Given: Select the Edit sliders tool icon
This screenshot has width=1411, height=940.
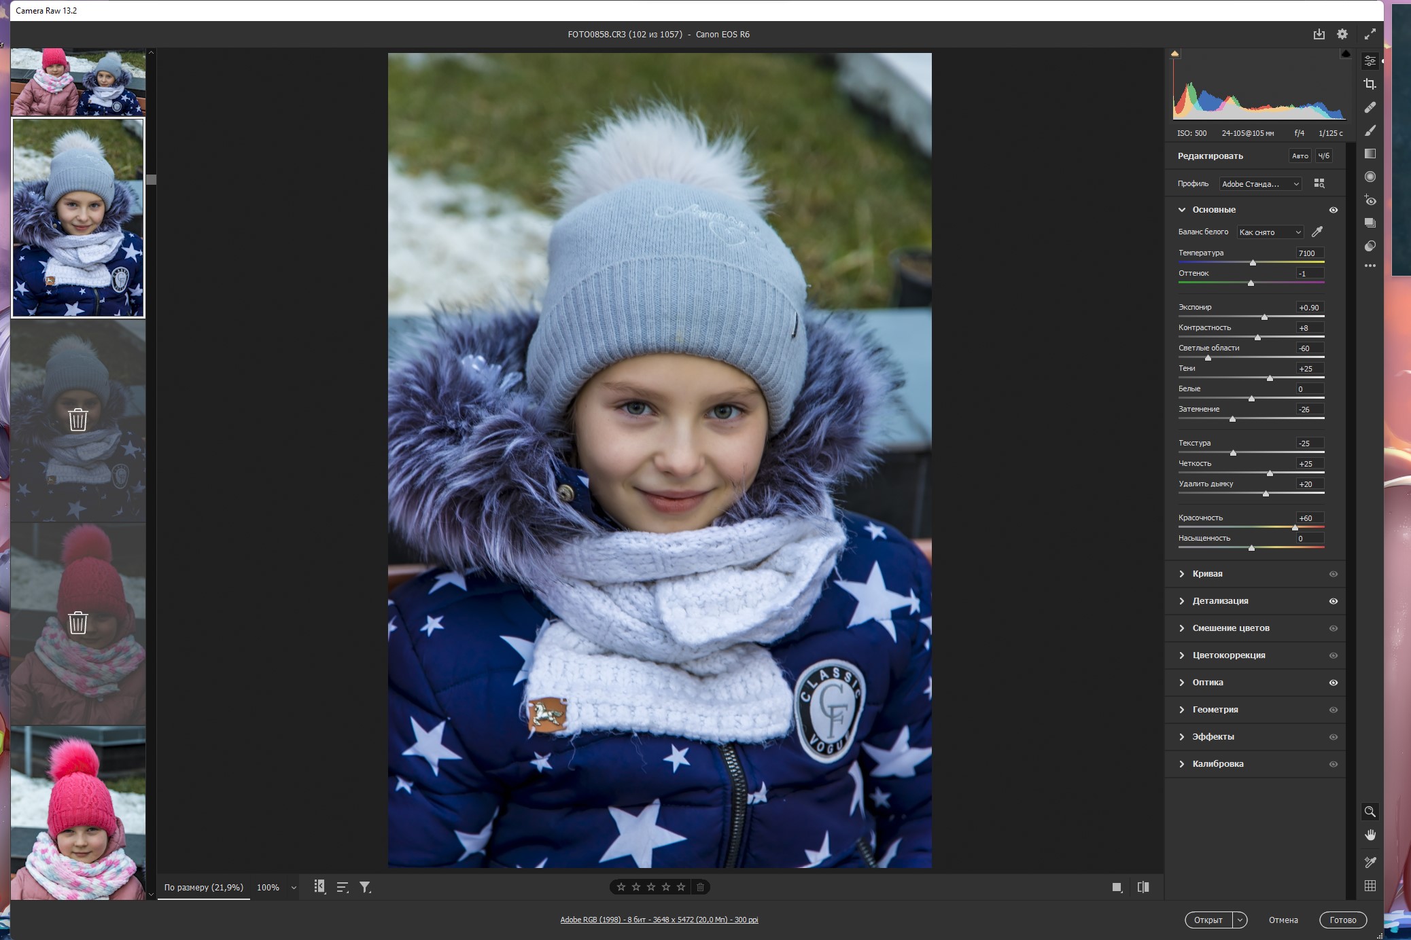Looking at the screenshot, I should tap(1370, 61).
